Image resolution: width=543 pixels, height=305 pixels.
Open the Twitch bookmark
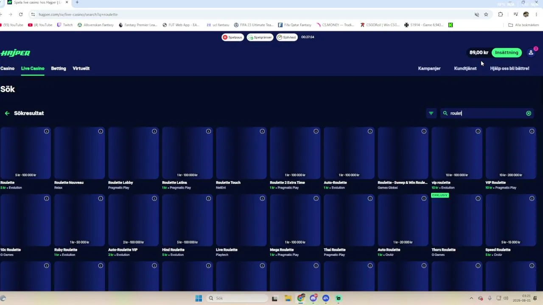(65, 25)
